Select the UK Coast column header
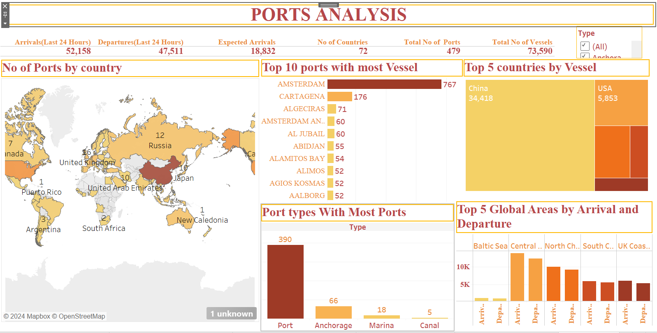The height and width of the screenshot is (333, 657). 634,246
